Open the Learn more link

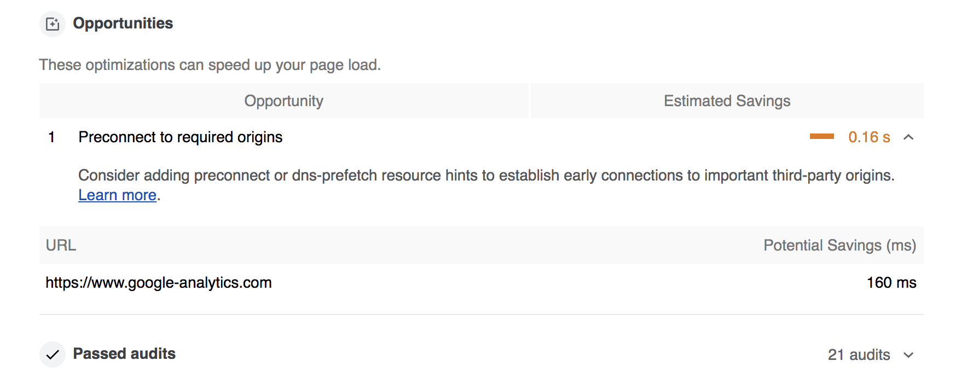tap(118, 195)
